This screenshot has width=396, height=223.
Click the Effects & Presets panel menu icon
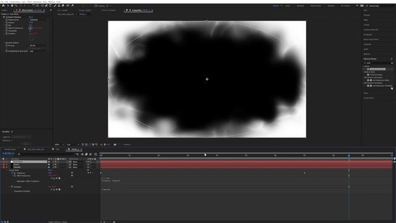[392, 59]
